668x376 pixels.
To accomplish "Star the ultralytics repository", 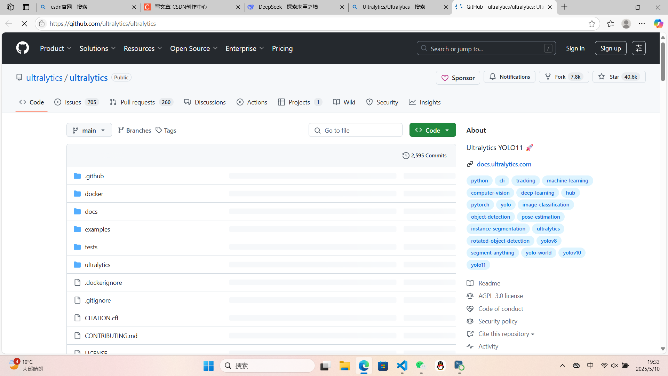I will pos(619,77).
